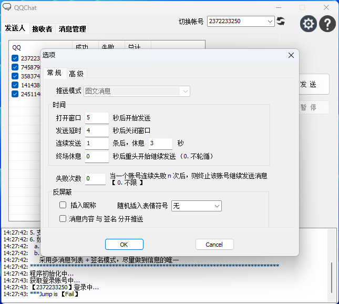
Task: Close the 选项 dialog with X
Action: click(291, 55)
